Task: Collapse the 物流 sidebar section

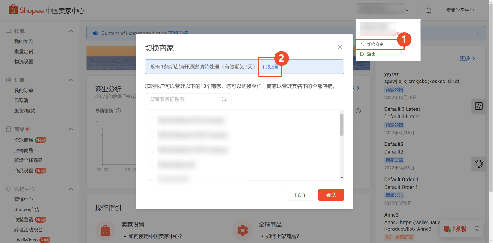Action: coord(71,31)
